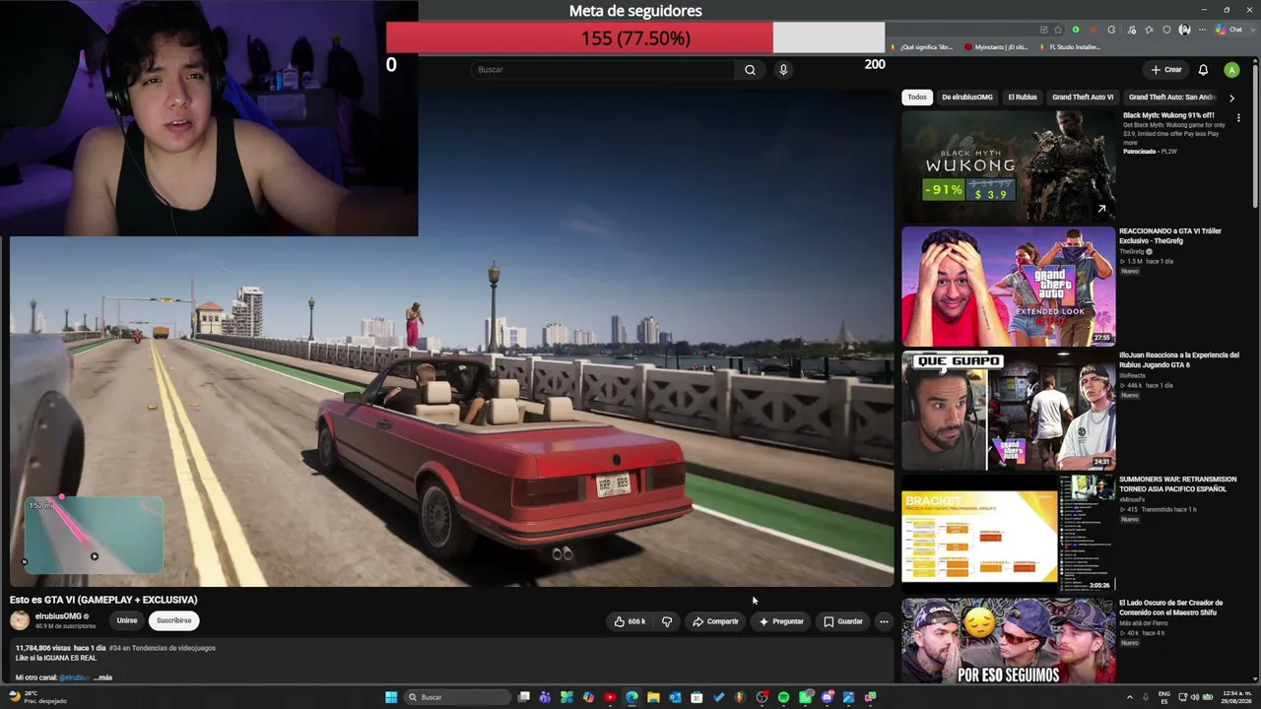
Task: Open the Windows Start menu
Action: 391,697
